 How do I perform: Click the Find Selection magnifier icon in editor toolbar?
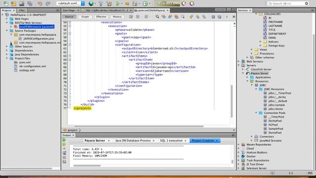157,17
